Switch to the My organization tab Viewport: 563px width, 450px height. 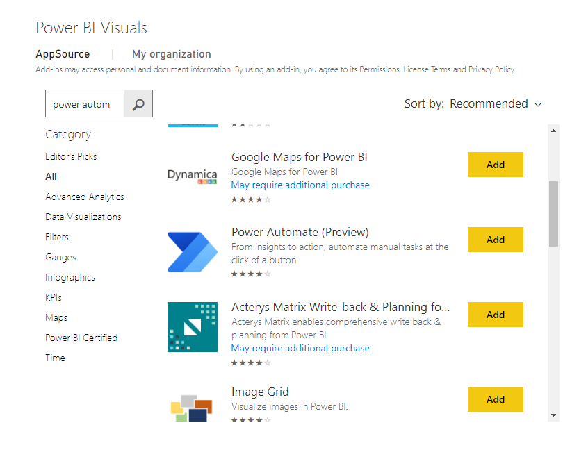point(171,54)
